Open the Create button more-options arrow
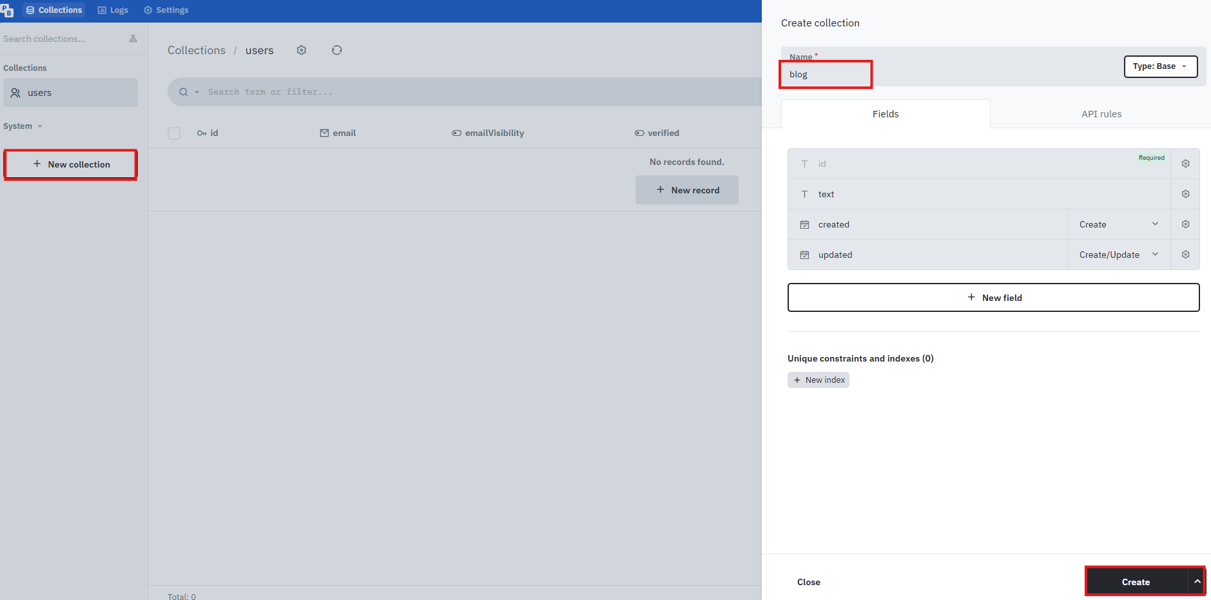 1197,582
